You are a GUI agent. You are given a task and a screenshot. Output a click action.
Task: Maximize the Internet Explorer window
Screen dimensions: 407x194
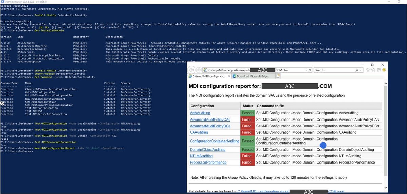tap(372, 64)
